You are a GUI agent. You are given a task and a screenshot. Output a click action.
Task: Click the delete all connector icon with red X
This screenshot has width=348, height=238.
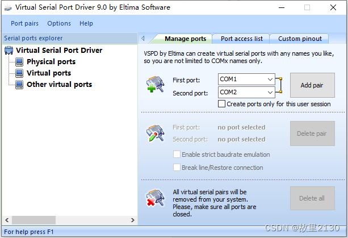(x=156, y=198)
